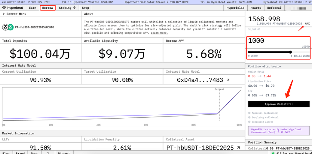Open the Staking tab
This screenshot has height=154, width=312.
click(x=67, y=8)
